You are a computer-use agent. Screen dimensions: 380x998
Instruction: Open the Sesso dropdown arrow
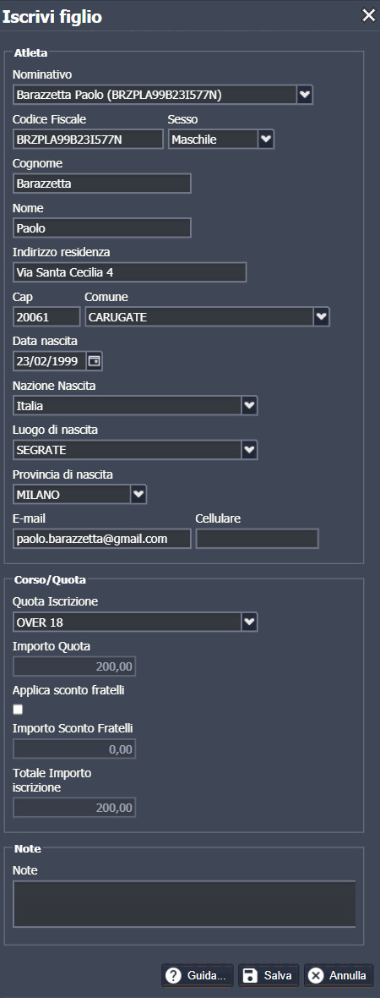[266, 139]
